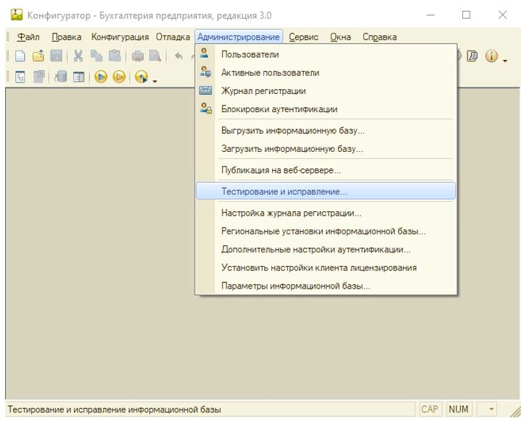Image resolution: width=526 pixels, height=421 pixels.
Task: Open the Файл menu
Action: coord(28,37)
